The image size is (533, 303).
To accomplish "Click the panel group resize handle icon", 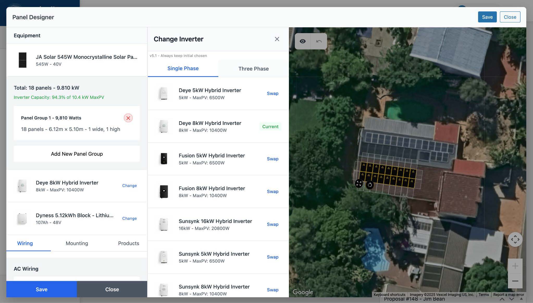I will (359, 183).
